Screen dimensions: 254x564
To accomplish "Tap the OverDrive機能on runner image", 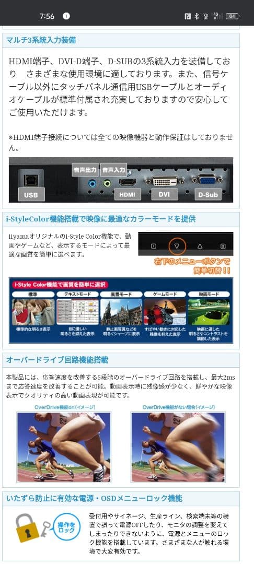I will [x=64, y=447].
